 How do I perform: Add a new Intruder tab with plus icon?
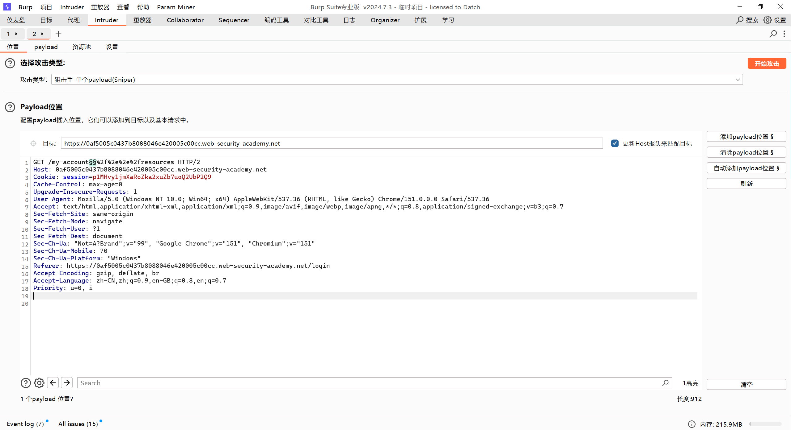58,34
